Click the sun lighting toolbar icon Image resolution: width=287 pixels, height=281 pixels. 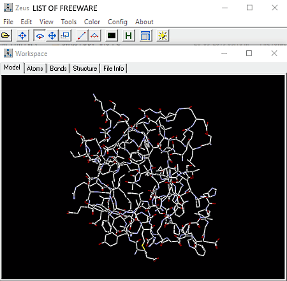[x=163, y=36]
